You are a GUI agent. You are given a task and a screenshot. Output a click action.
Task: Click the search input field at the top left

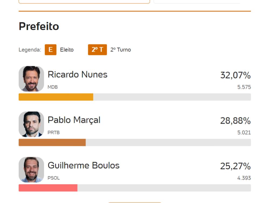coord(84,1)
